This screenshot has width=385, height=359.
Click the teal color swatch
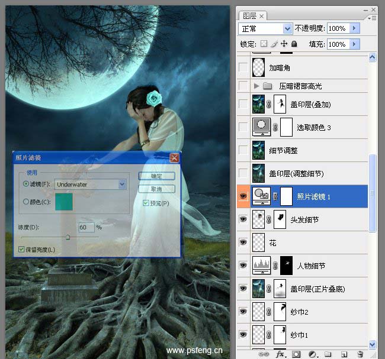(64, 202)
